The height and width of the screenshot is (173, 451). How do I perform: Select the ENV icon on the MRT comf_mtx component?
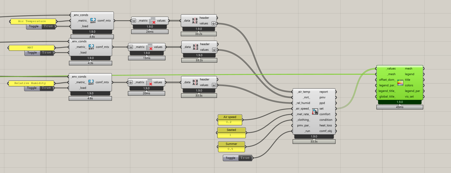pyautogui.click(x=91, y=47)
